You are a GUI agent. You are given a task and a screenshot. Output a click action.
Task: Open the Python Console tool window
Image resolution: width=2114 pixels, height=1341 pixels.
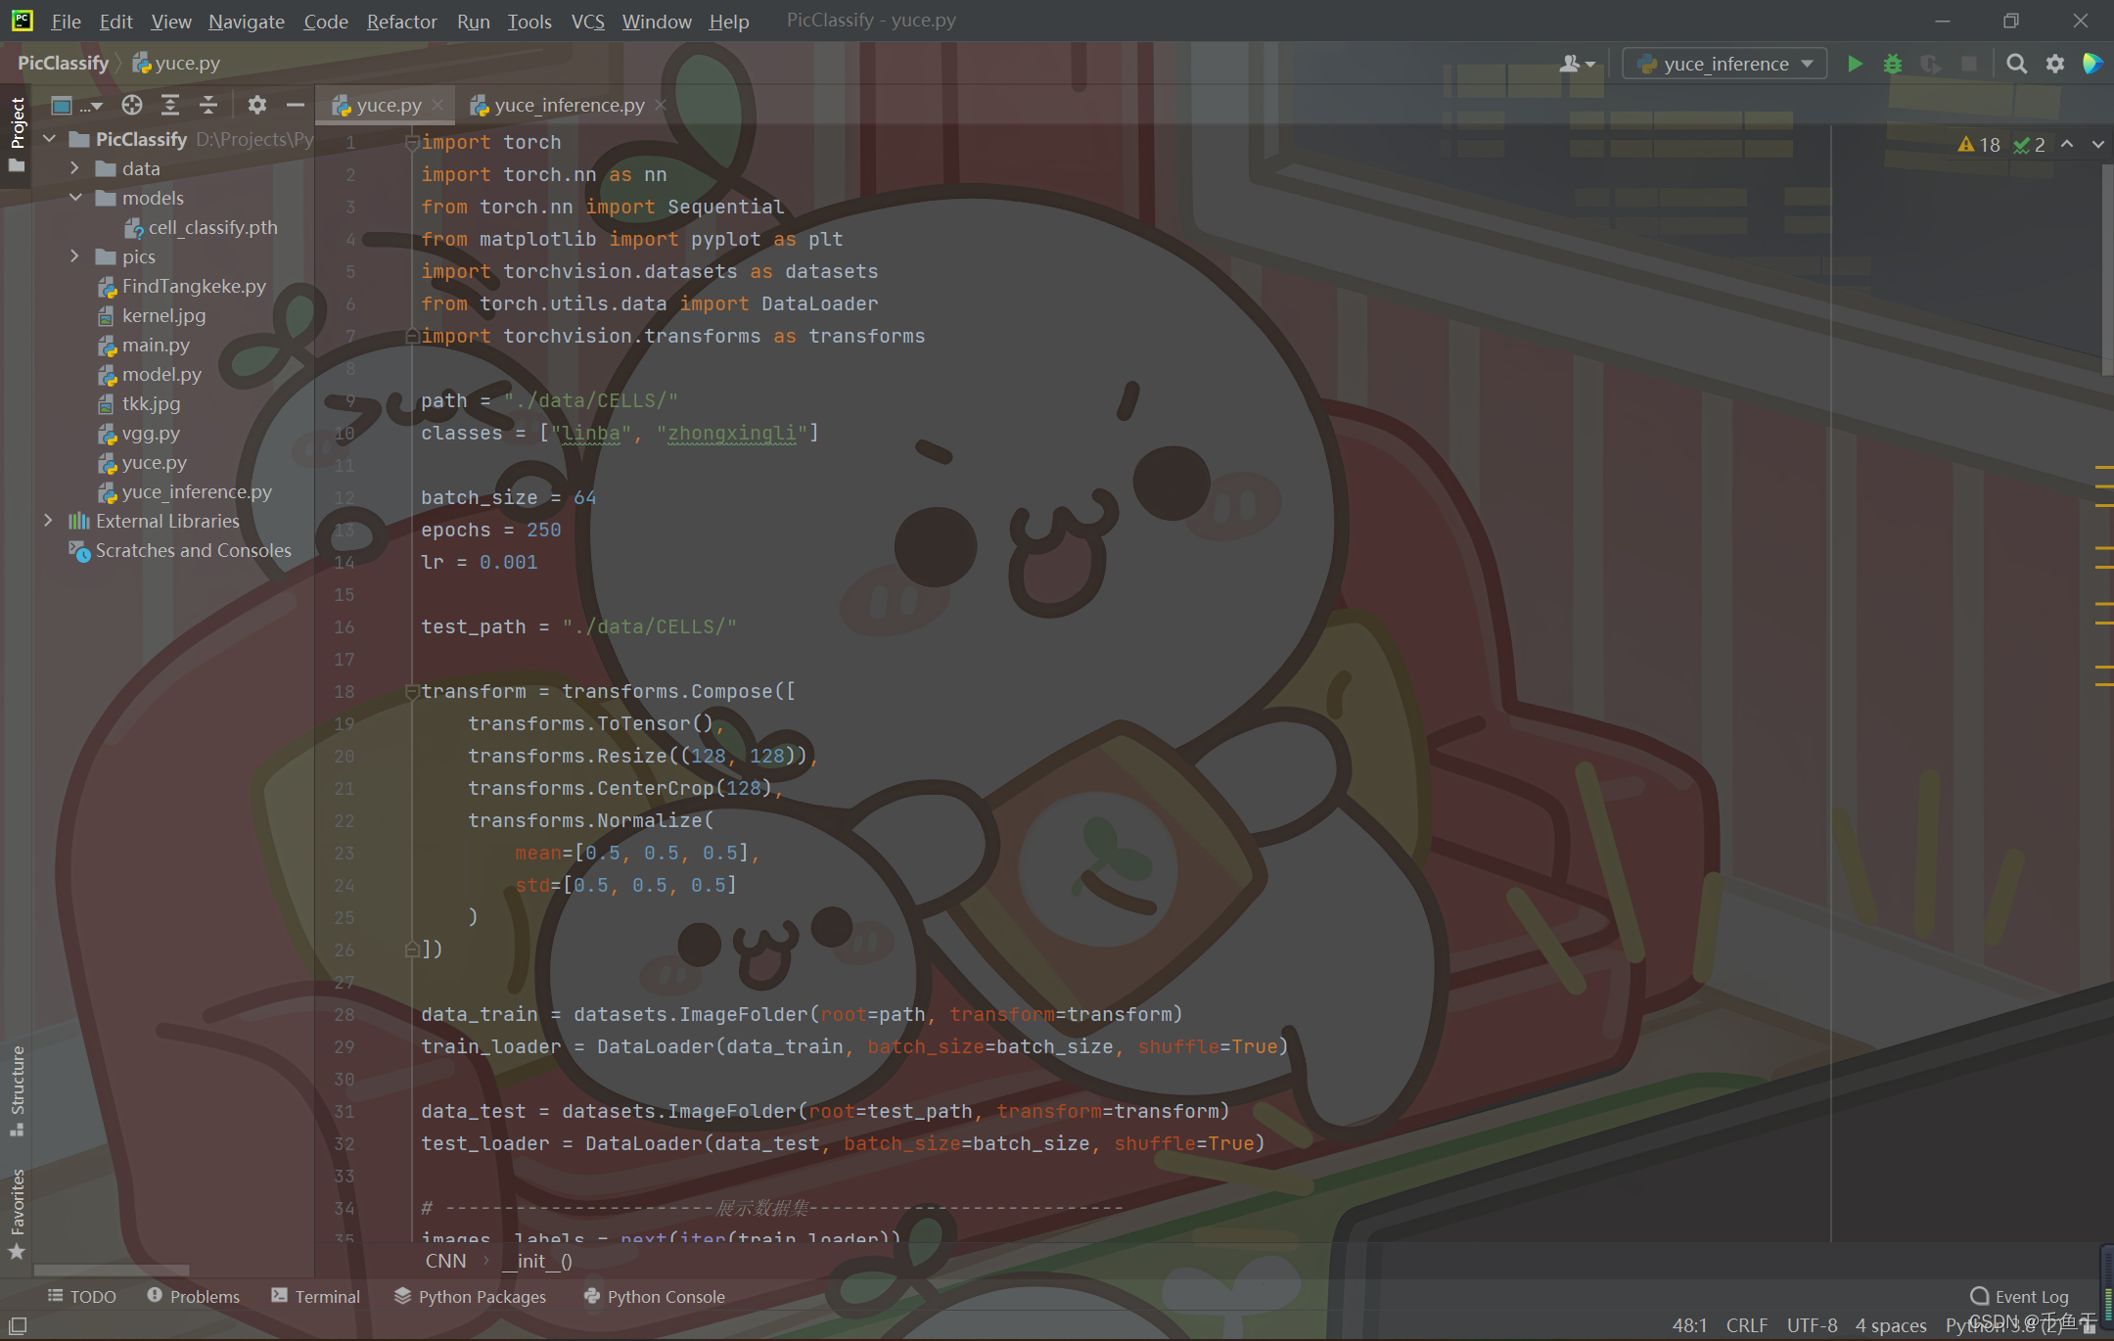[655, 1296]
